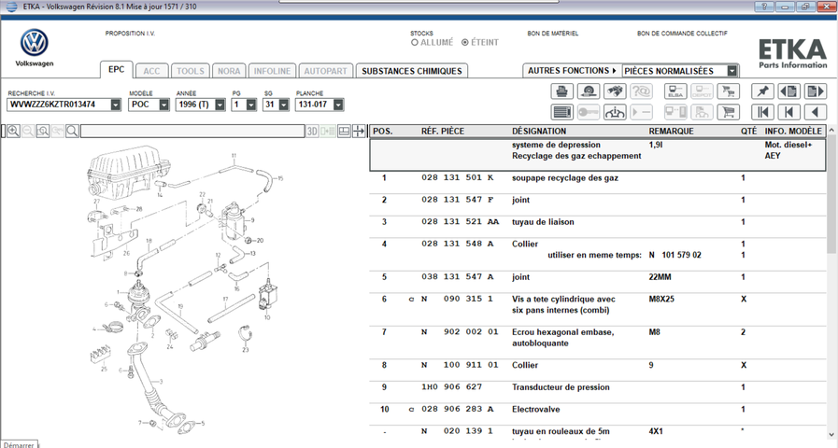Open the MODÈLE dropdown showing POC
The height and width of the screenshot is (448, 838).
tap(164, 105)
